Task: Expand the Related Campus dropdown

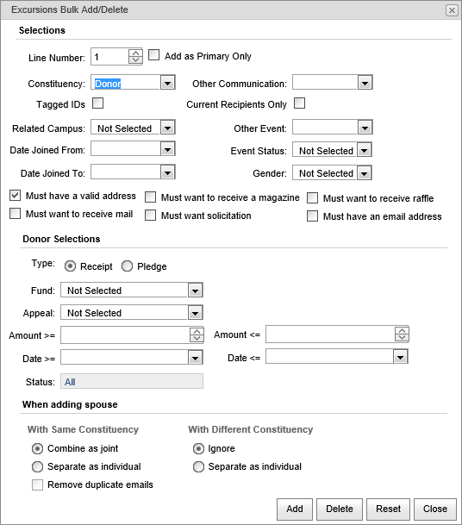Action: 168,128
